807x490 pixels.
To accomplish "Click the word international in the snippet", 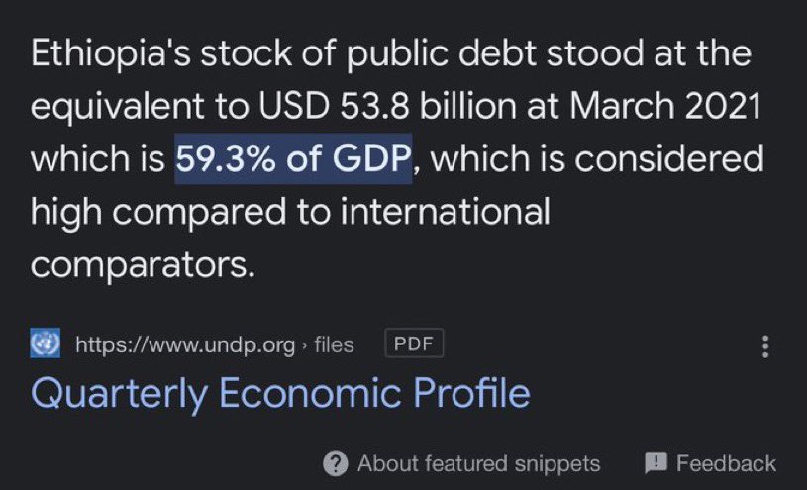I will [446, 212].
